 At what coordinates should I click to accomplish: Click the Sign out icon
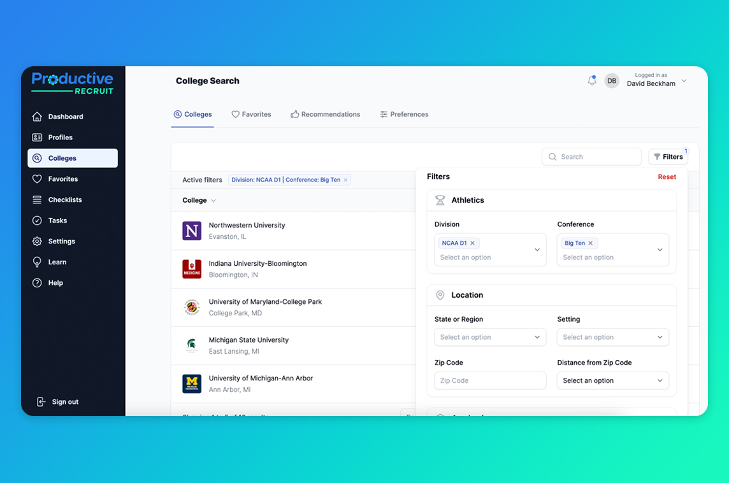pos(41,401)
